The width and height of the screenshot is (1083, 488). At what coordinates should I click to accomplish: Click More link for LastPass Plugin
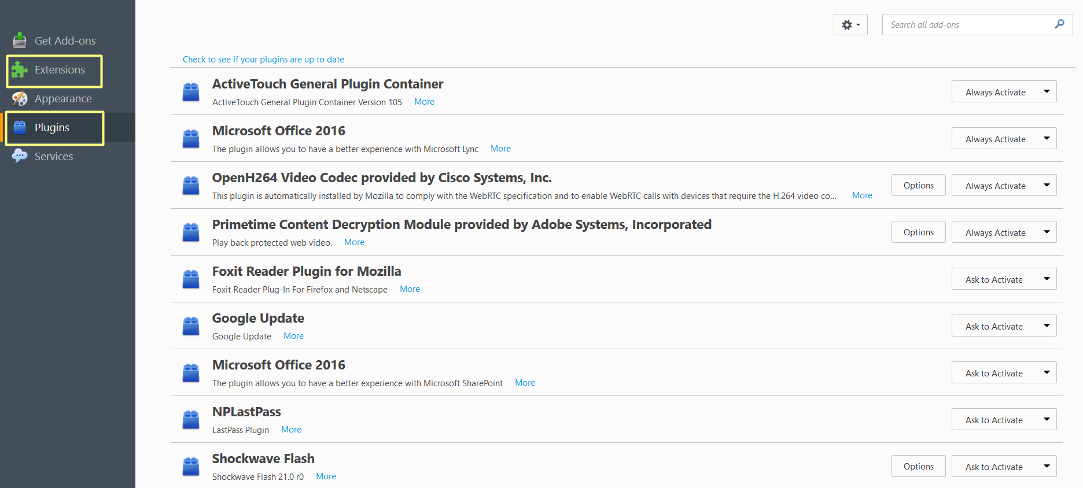click(291, 430)
